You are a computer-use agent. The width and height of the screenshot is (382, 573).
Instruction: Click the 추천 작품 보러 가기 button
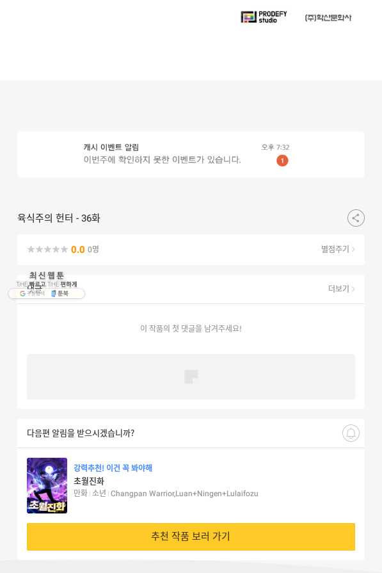pos(191,537)
